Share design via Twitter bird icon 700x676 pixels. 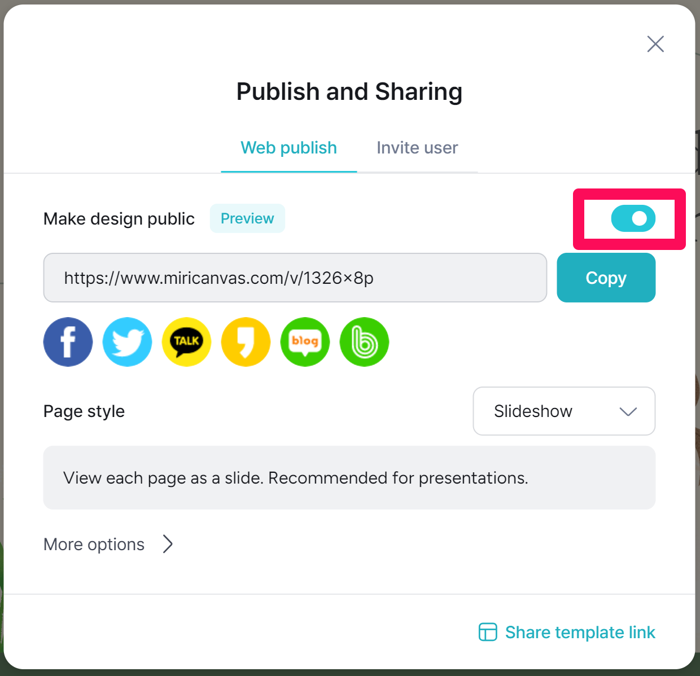(127, 342)
